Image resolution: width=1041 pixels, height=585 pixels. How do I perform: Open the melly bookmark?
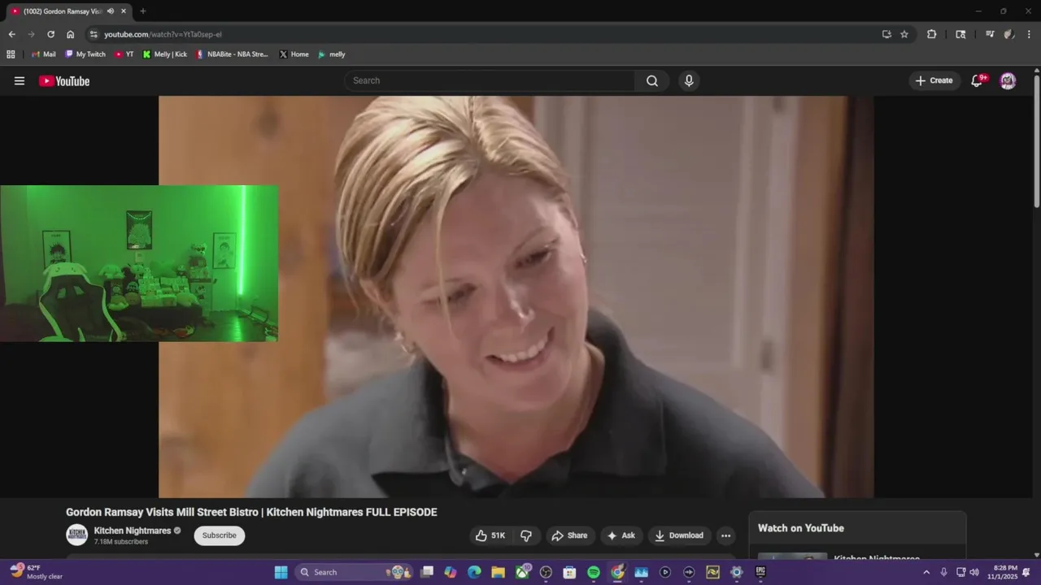[331, 54]
